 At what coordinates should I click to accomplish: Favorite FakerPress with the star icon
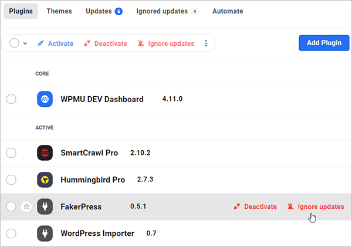click(26, 207)
